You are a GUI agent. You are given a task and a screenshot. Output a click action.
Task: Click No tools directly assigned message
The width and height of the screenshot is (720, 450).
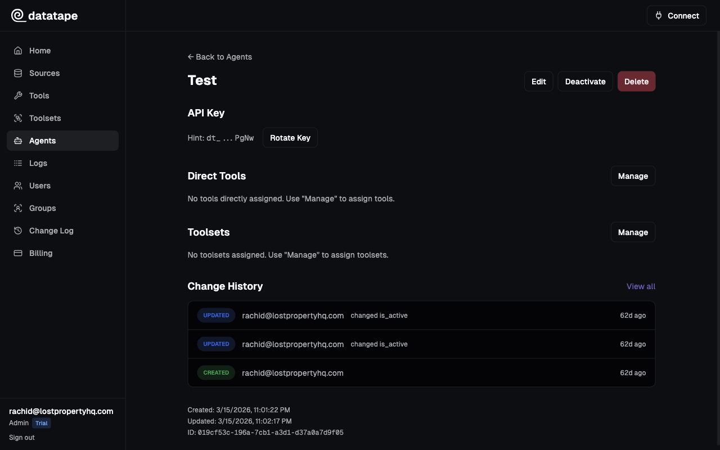[291, 199]
